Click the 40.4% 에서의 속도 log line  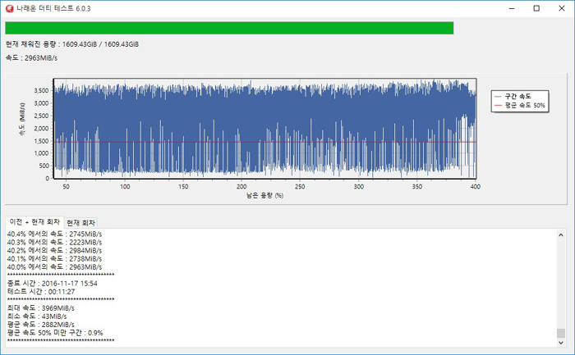(54, 234)
